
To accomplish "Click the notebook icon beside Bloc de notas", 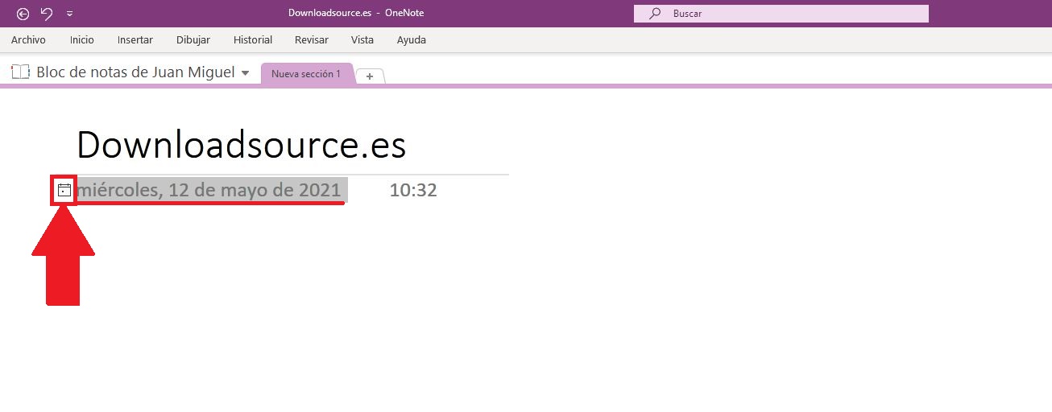I will click(x=20, y=72).
